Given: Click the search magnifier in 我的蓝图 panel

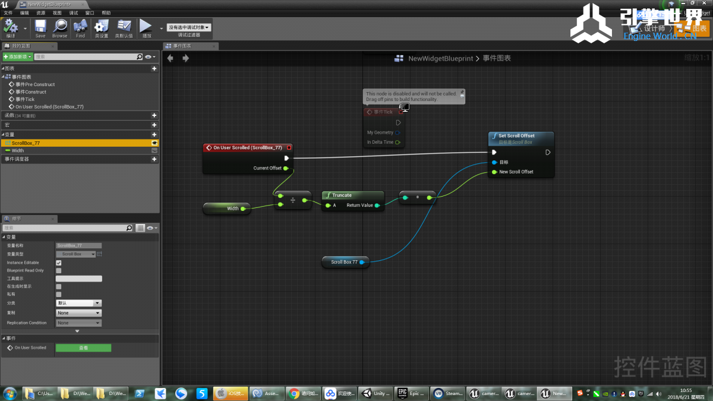Looking at the screenshot, I should (x=140, y=57).
